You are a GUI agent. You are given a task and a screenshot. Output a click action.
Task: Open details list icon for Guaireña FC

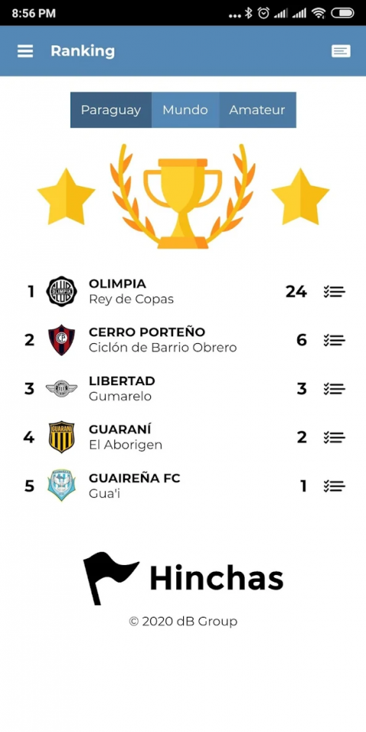(334, 486)
